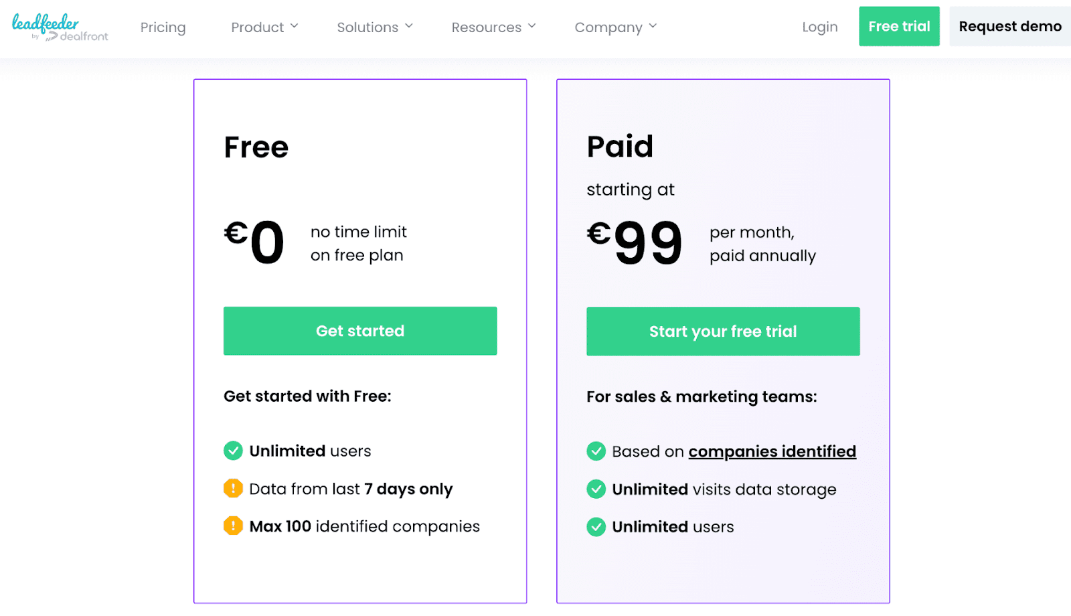Open the Company dropdown menu
The width and height of the screenshot is (1071, 616).
click(x=616, y=27)
